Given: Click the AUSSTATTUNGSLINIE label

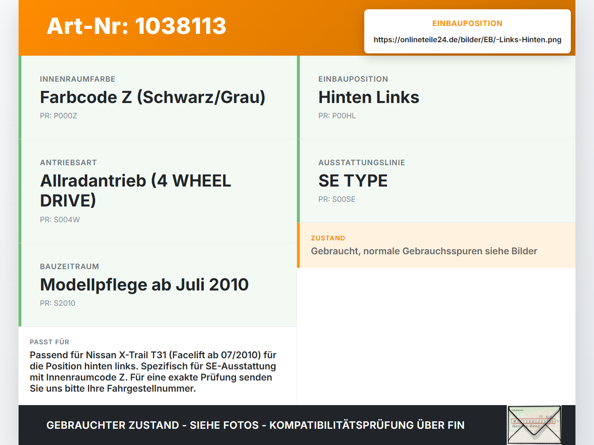Looking at the screenshot, I should click(x=362, y=162).
